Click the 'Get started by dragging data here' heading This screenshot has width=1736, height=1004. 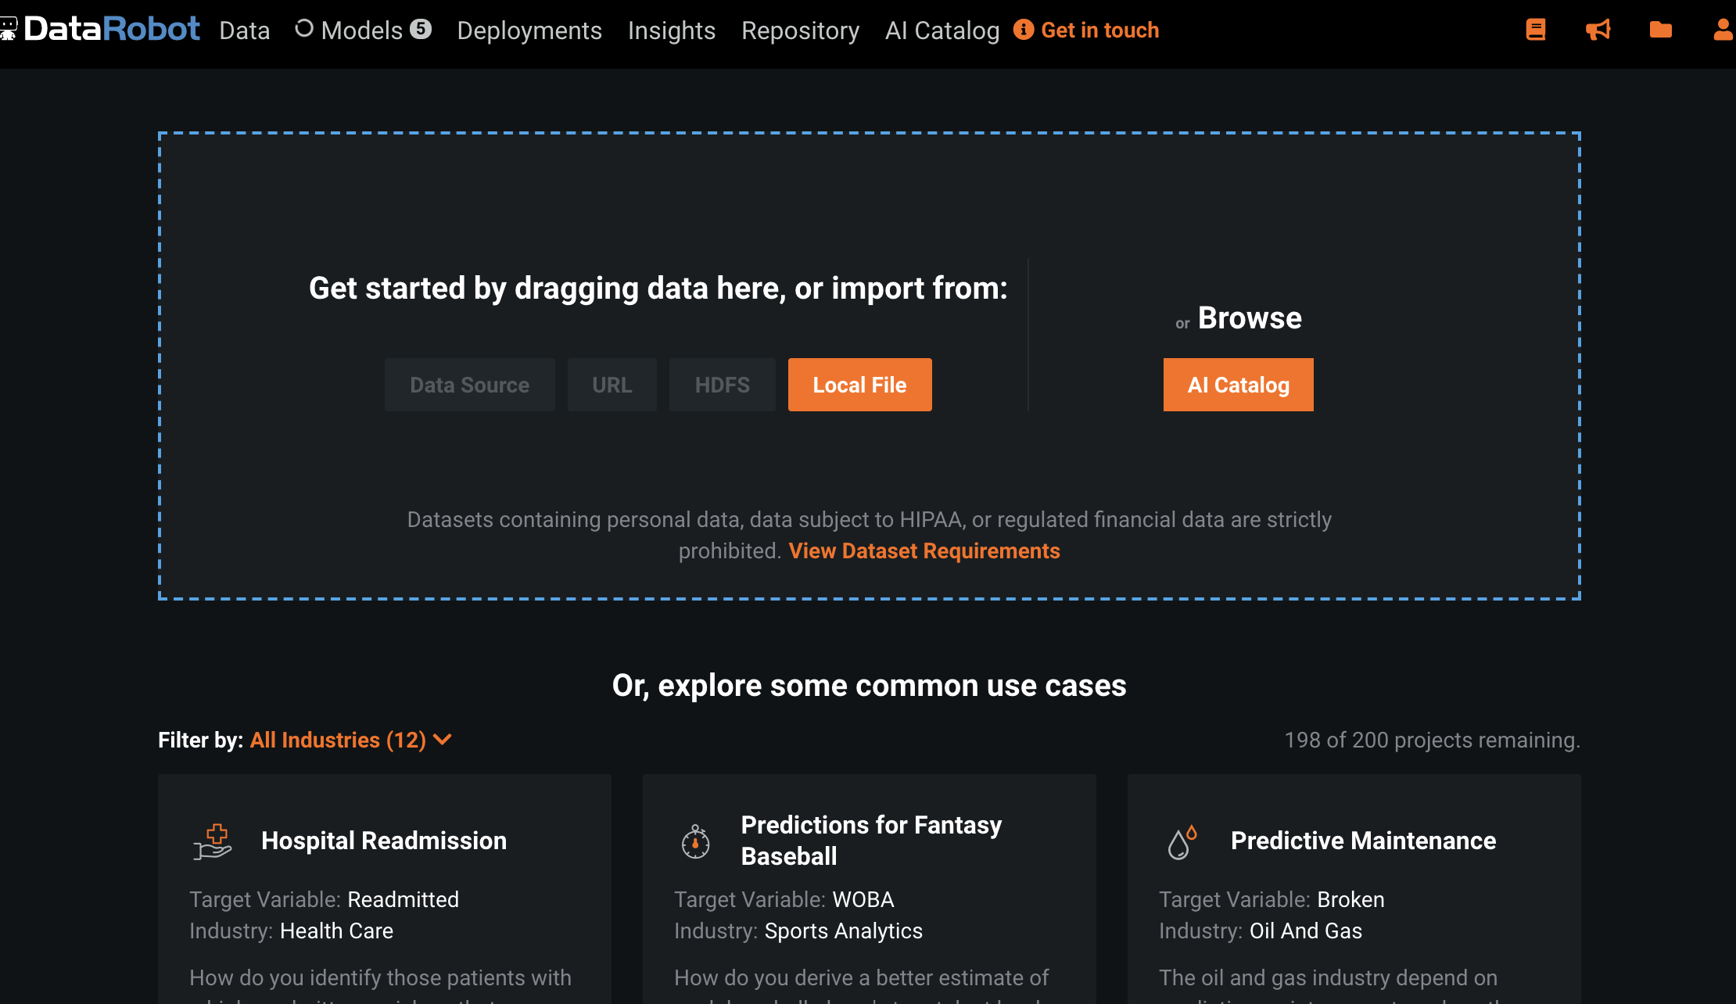[658, 289]
